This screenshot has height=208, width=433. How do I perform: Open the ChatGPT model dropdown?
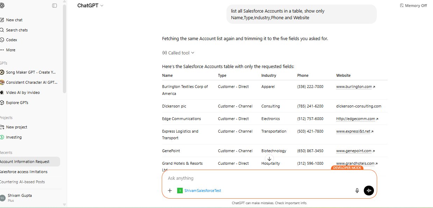[90, 6]
